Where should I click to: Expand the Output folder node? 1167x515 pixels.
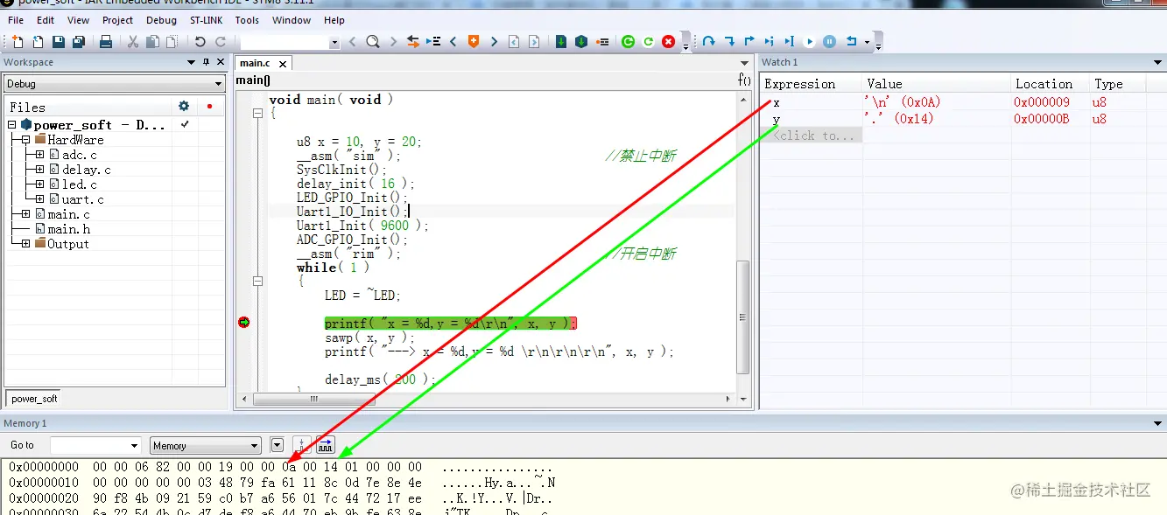tap(26, 244)
